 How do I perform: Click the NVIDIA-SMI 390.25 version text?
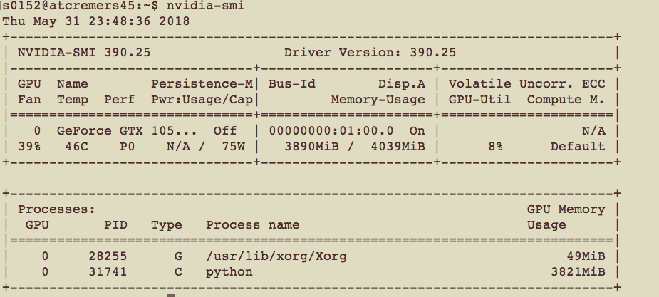(x=84, y=52)
